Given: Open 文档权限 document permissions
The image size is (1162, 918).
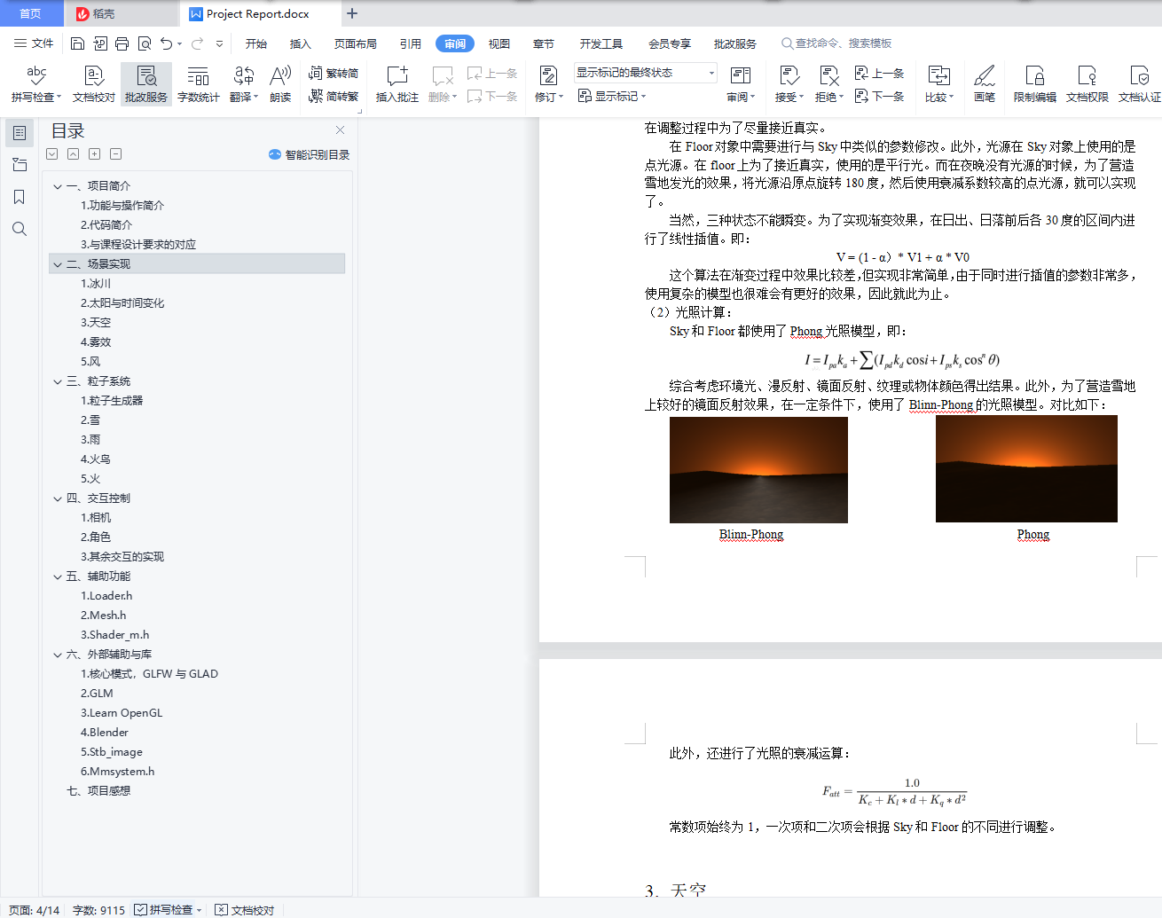Looking at the screenshot, I should point(1087,84).
